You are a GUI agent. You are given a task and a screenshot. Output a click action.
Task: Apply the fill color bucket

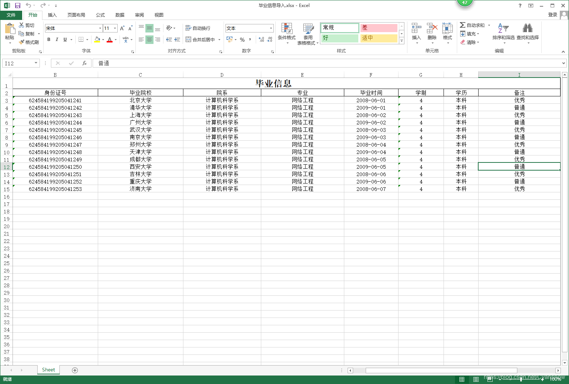97,40
